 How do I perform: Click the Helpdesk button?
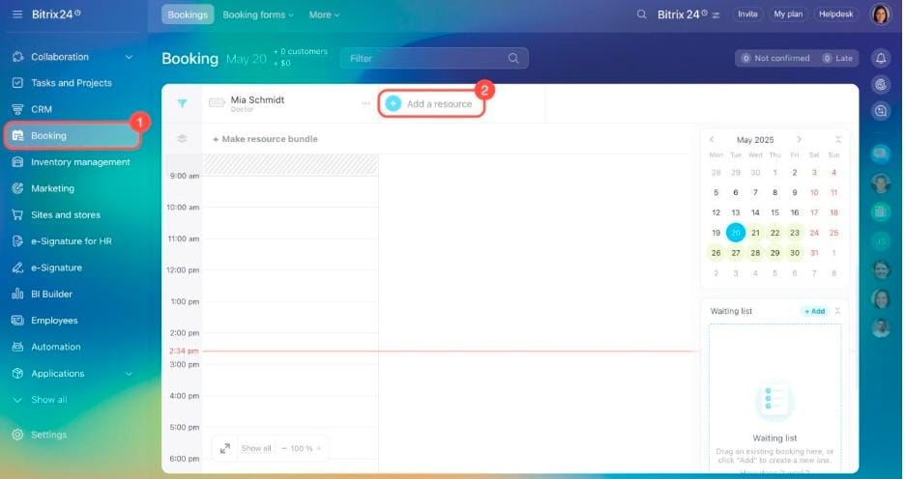click(x=836, y=14)
